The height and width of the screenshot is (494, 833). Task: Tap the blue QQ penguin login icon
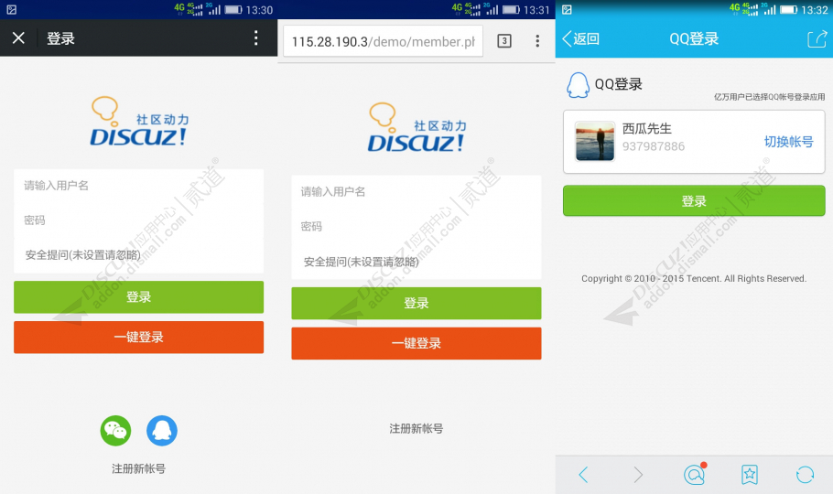click(x=162, y=430)
